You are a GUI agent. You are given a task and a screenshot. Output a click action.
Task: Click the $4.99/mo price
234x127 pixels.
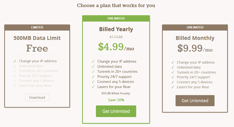click(x=116, y=47)
